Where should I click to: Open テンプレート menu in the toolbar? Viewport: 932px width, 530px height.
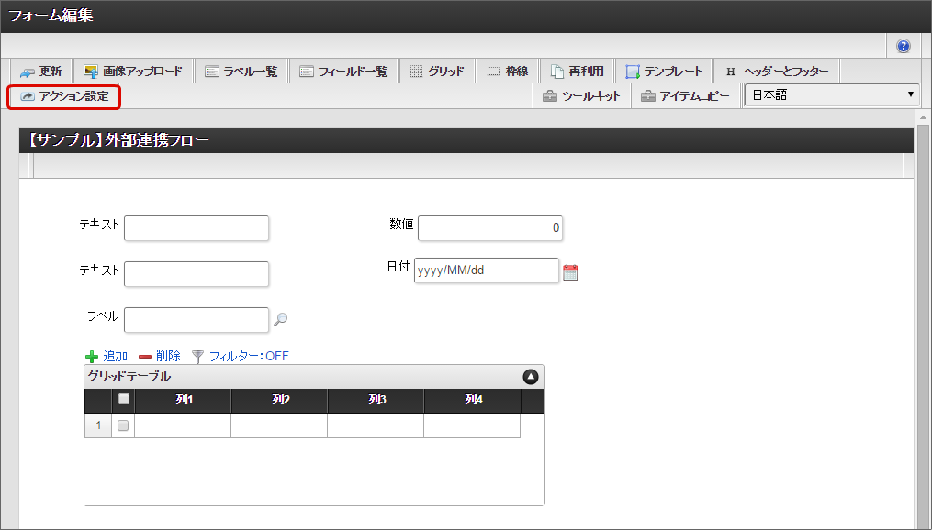point(664,72)
